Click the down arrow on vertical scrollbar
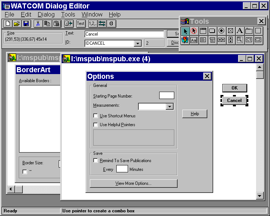The height and width of the screenshot is (216, 270). [x=260, y=196]
